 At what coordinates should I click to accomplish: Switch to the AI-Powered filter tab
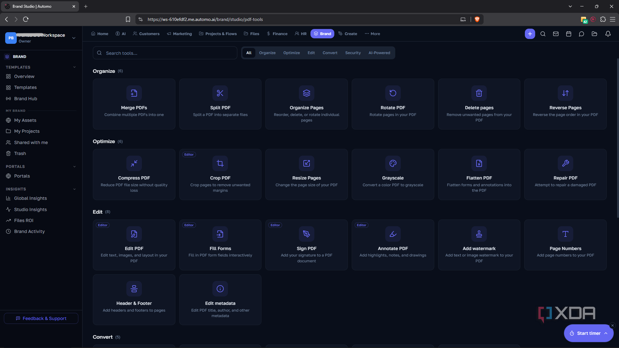(x=379, y=53)
